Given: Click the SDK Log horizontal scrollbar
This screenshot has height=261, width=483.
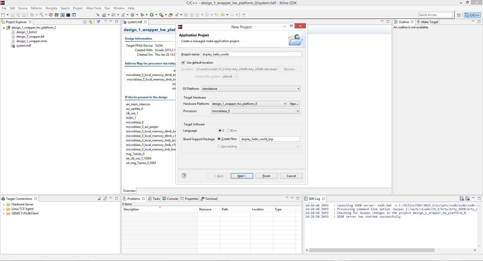Looking at the screenshot, I should [372, 250].
